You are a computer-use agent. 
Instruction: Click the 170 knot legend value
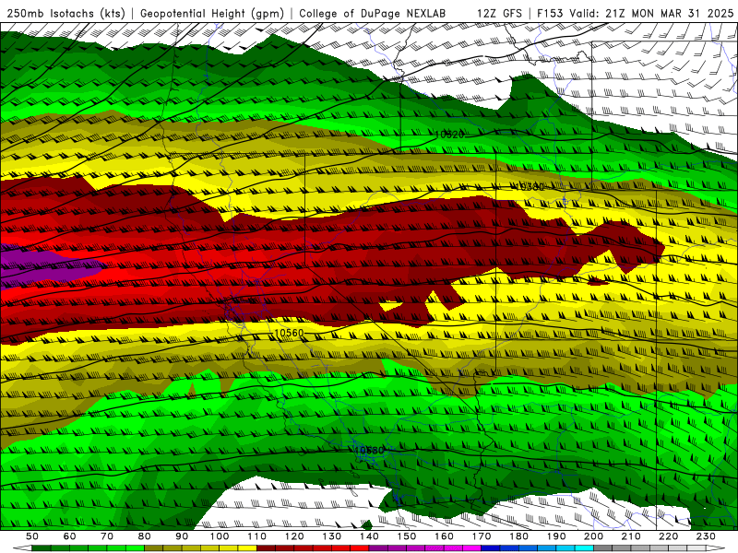point(482,536)
